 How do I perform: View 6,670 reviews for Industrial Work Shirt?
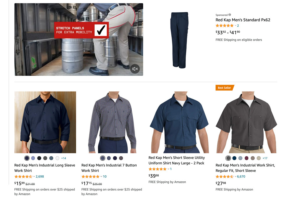tap(241, 176)
